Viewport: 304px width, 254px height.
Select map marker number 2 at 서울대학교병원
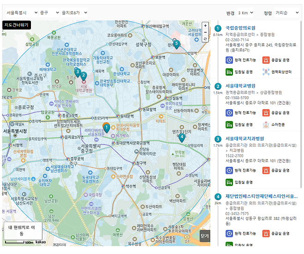click(x=84, y=76)
